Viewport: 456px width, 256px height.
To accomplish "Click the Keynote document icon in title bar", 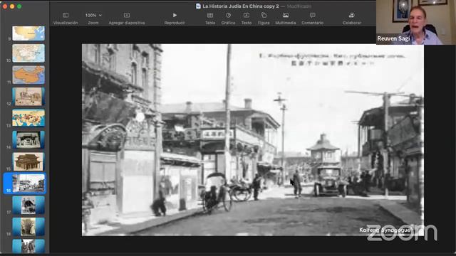I will [x=198, y=6].
